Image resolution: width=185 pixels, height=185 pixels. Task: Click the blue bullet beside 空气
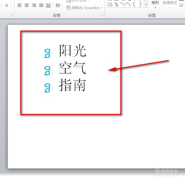(x=47, y=71)
